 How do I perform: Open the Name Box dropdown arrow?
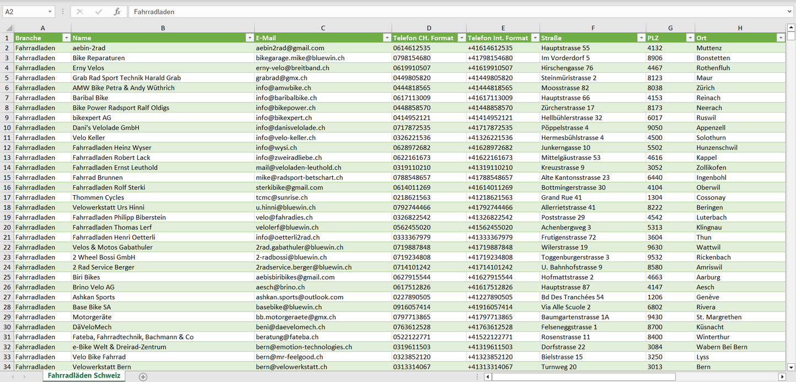click(x=50, y=12)
